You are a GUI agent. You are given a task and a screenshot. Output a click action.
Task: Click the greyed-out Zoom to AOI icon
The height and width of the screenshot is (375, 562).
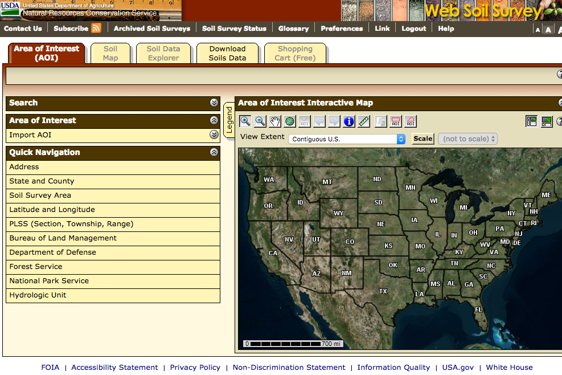pos(305,121)
